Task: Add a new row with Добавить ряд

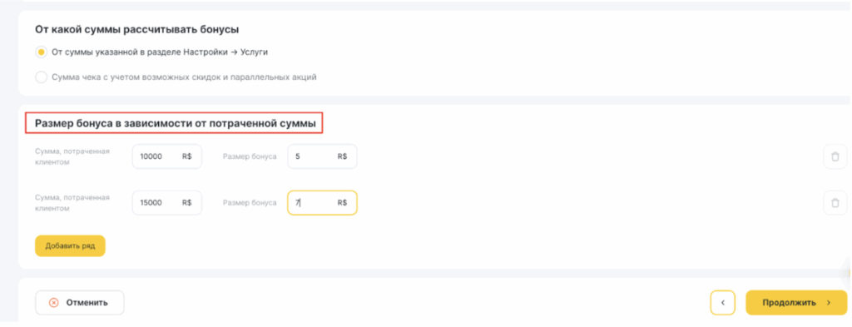Action: click(x=70, y=245)
